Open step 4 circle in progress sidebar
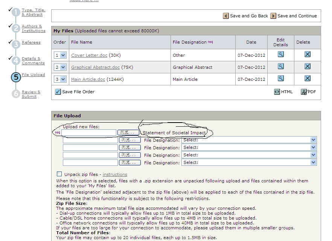Screen dimensions: 332x241 [16, 61]
